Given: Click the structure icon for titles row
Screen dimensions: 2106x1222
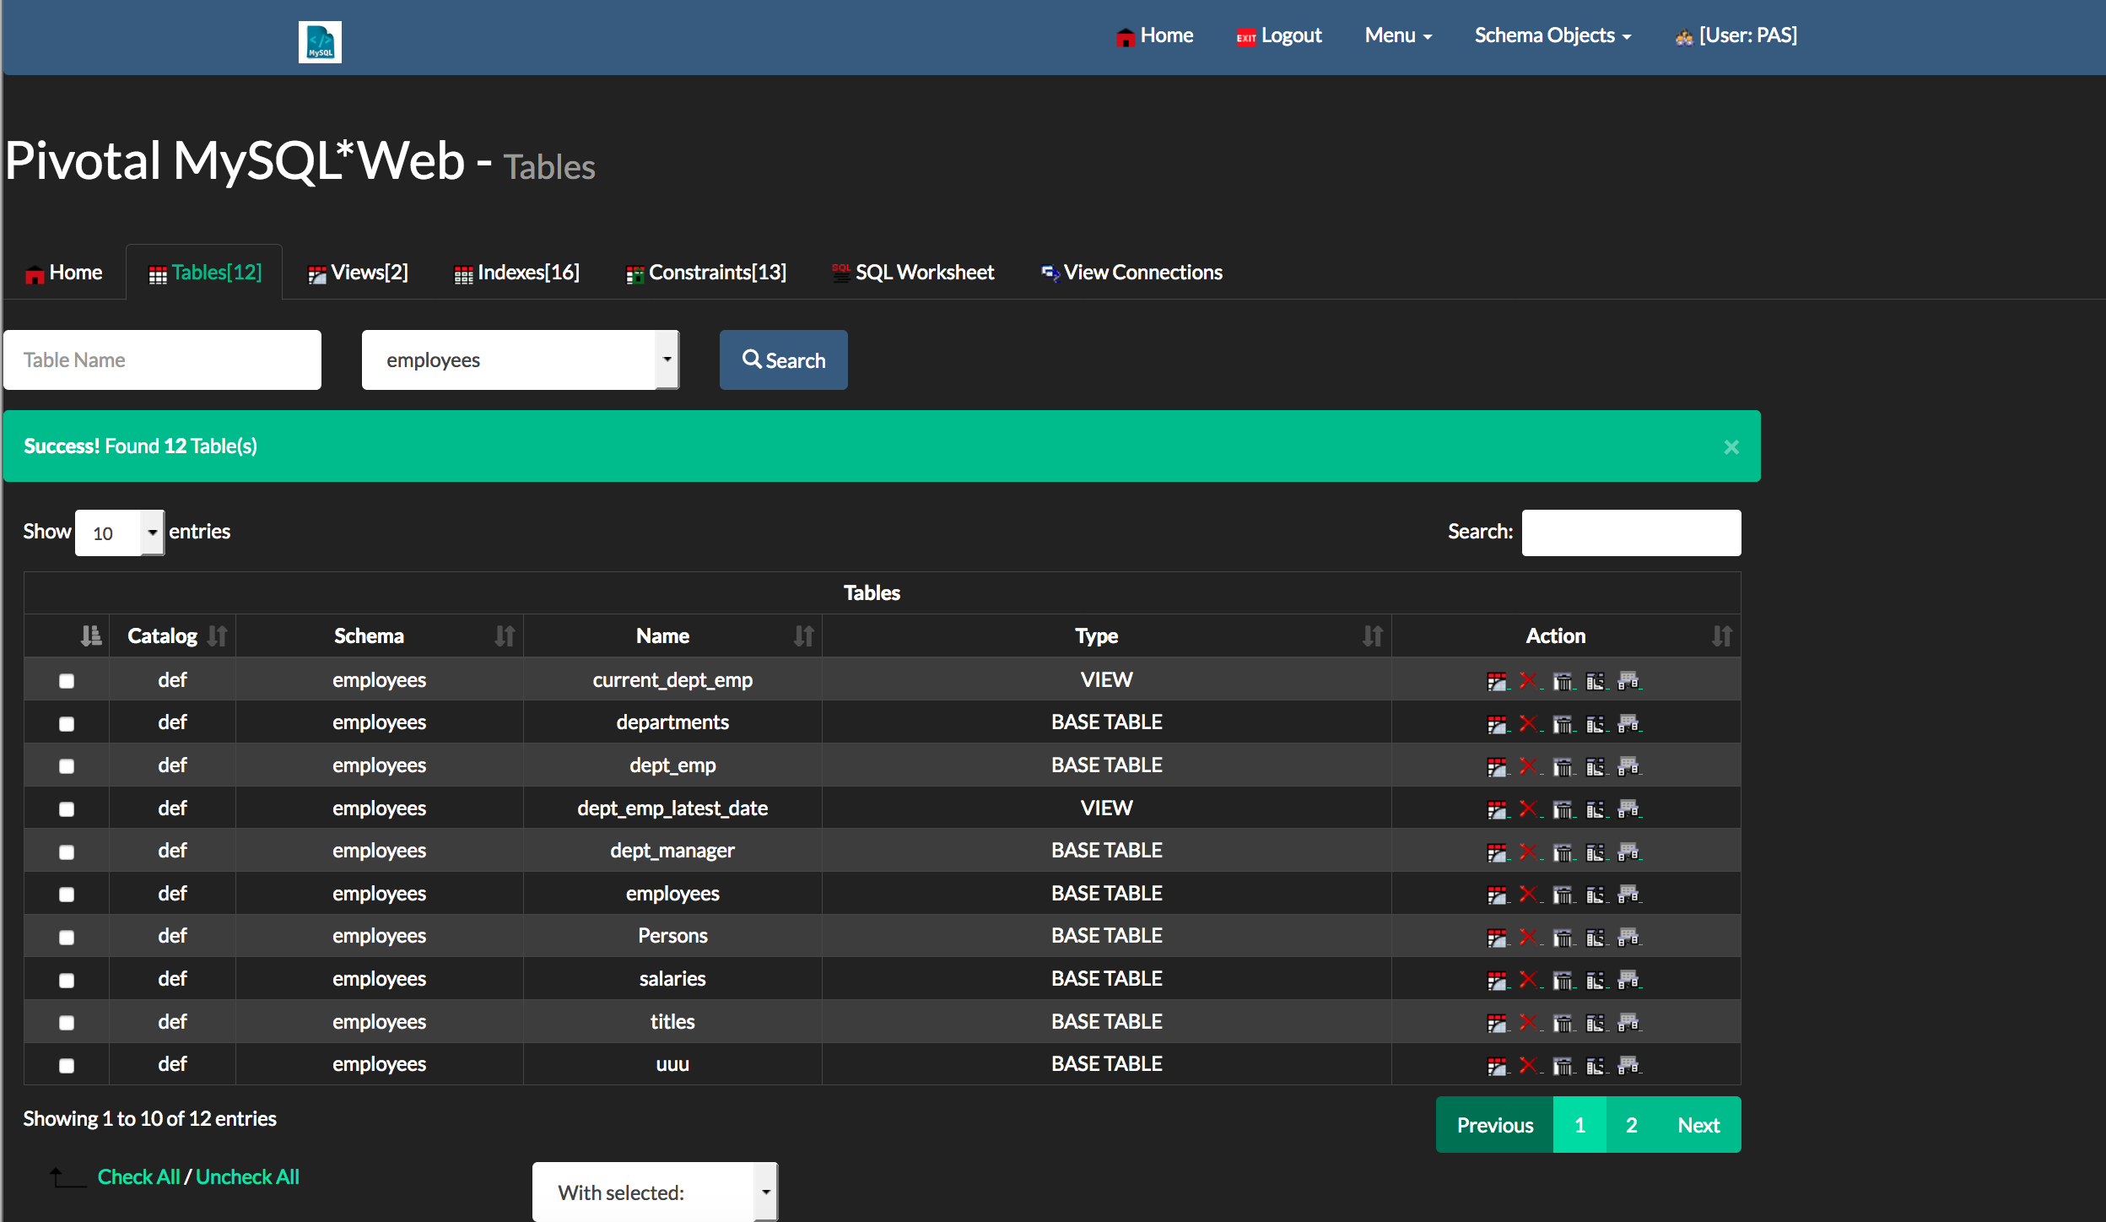Looking at the screenshot, I should pos(1596,1023).
